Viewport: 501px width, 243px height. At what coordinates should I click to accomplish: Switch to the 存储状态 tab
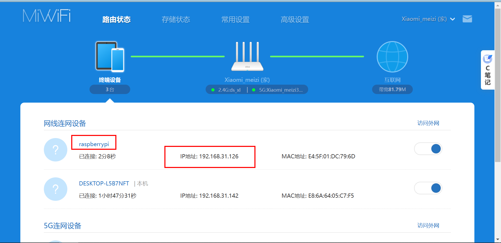[176, 20]
